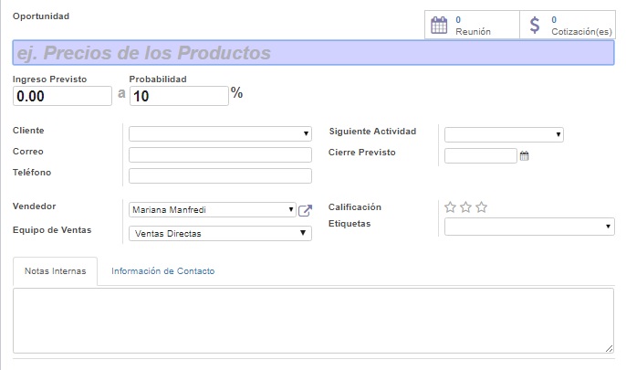Open the Cierre Previsto date picker icon
The width and height of the screenshot is (626, 370).
[524, 156]
